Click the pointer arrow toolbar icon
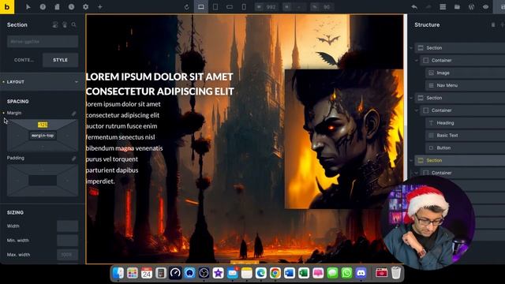This screenshot has height=284, width=505. tap(28, 7)
